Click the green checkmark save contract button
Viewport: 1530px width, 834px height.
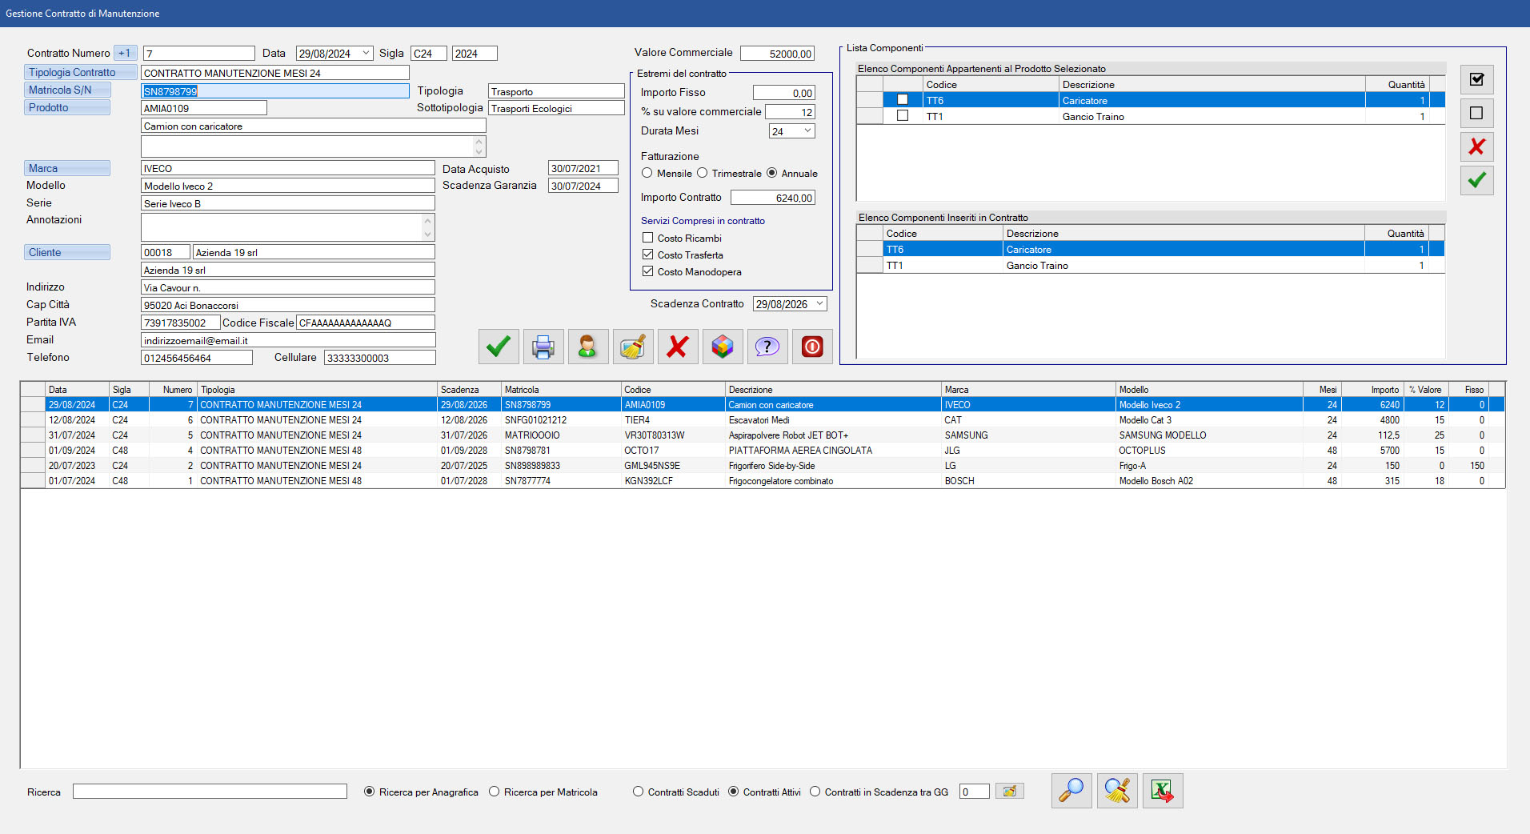coord(499,347)
